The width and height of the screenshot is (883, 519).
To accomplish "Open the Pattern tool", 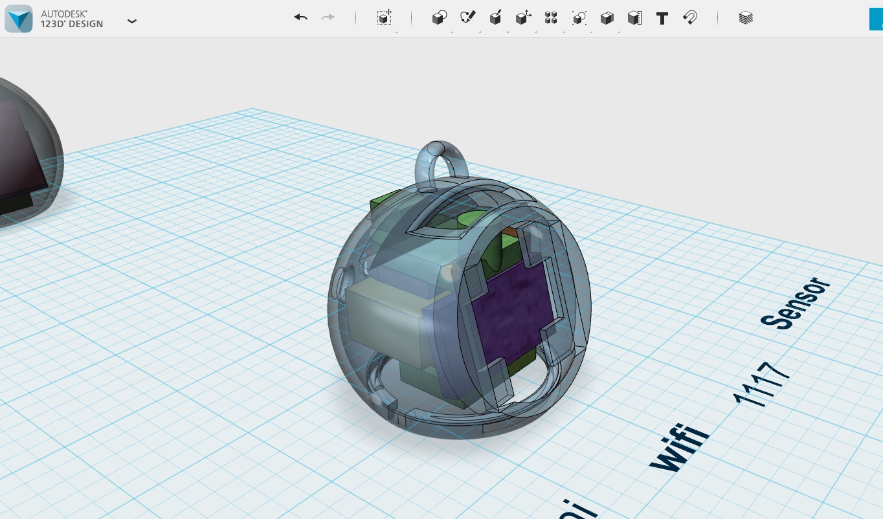I will [x=551, y=17].
